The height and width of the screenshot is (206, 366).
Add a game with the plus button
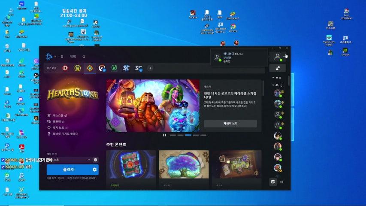pos(150,68)
